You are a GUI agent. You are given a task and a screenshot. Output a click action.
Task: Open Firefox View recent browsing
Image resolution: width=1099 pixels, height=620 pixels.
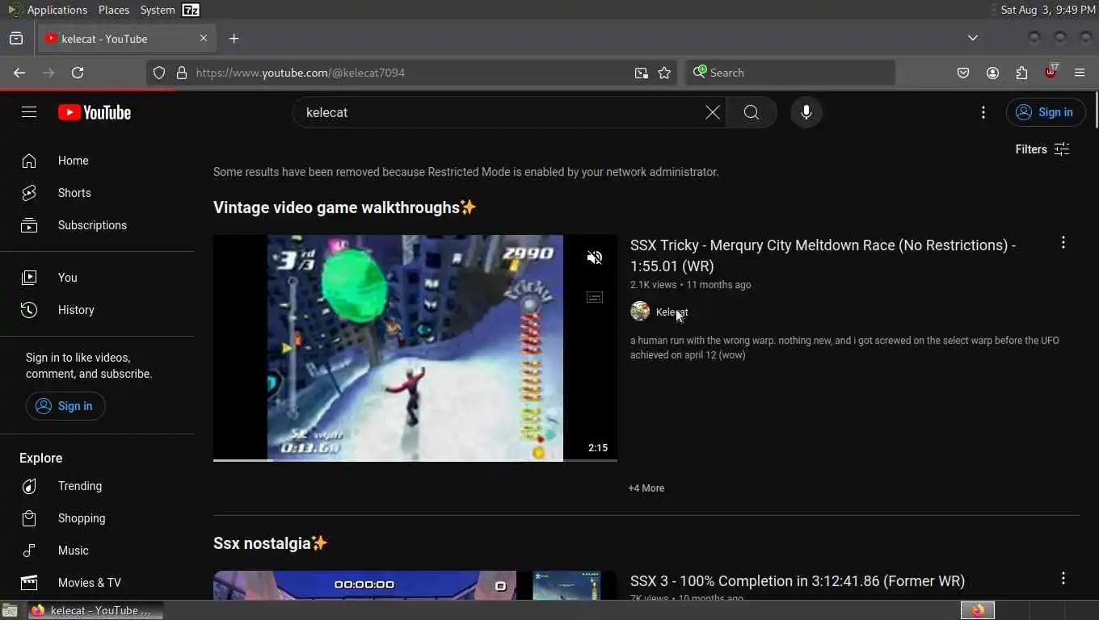16,39
